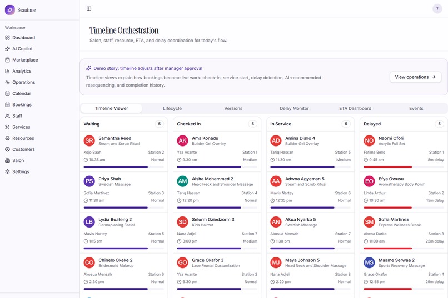The image size is (448, 298).
Task: Open the help question mark icon
Action: coord(437,9)
